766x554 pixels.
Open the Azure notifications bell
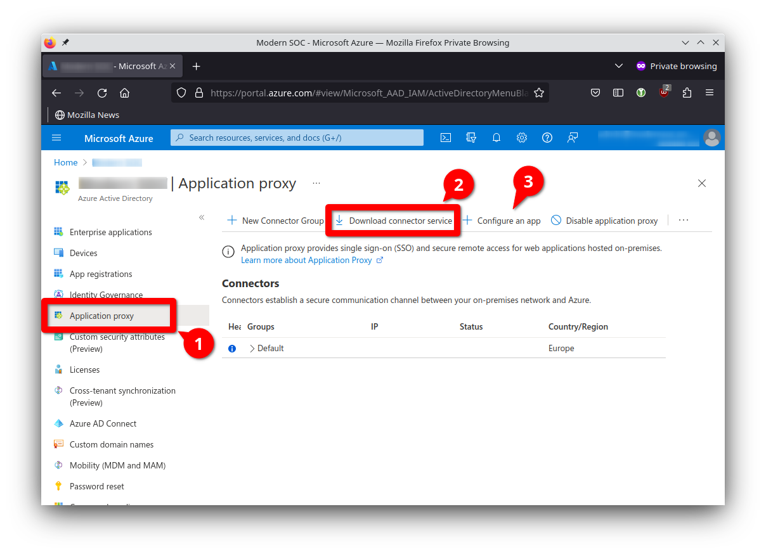(x=497, y=138)
